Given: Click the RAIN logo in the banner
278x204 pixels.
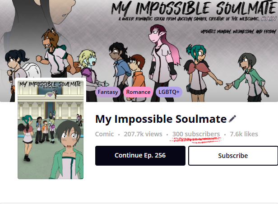Looking at the screenshot, I should click(x=269, y=19).
